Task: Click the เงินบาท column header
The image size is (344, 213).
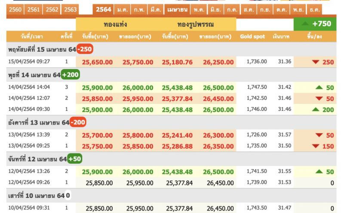Action: (x=281, y=37)
